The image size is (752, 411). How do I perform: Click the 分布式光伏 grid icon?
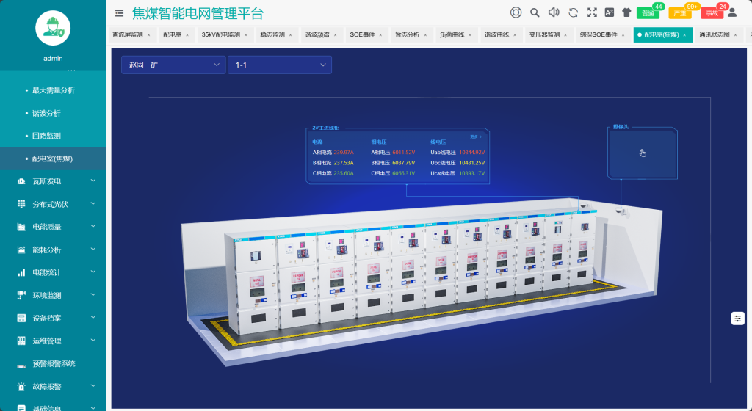pos(21,204)
